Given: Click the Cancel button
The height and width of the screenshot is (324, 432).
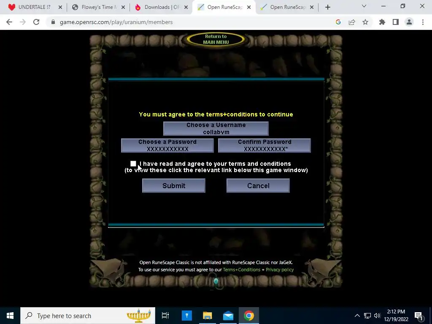Looking at the screenshot, I should tap(258, 186).
